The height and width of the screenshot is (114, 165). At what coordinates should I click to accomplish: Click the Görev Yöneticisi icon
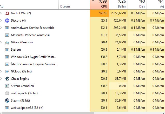click(x=7, y=42)
